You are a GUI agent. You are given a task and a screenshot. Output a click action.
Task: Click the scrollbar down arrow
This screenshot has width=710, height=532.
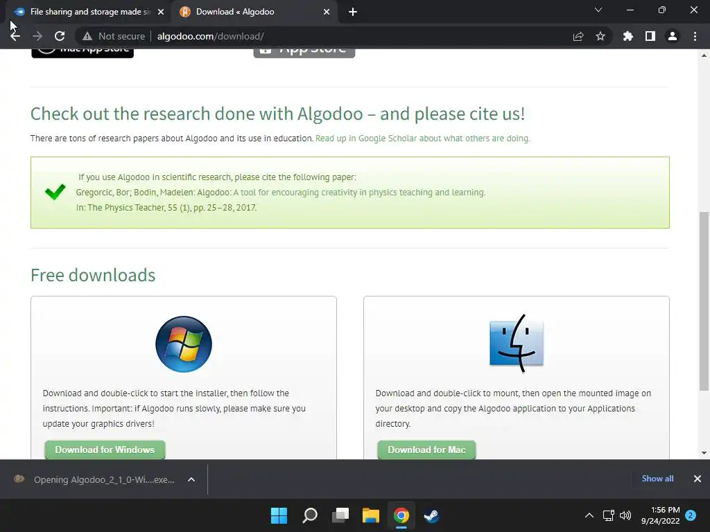tap(704, 453)
